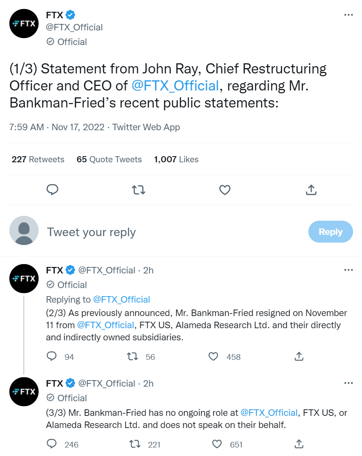Share the (2/3) tweet

299,356
